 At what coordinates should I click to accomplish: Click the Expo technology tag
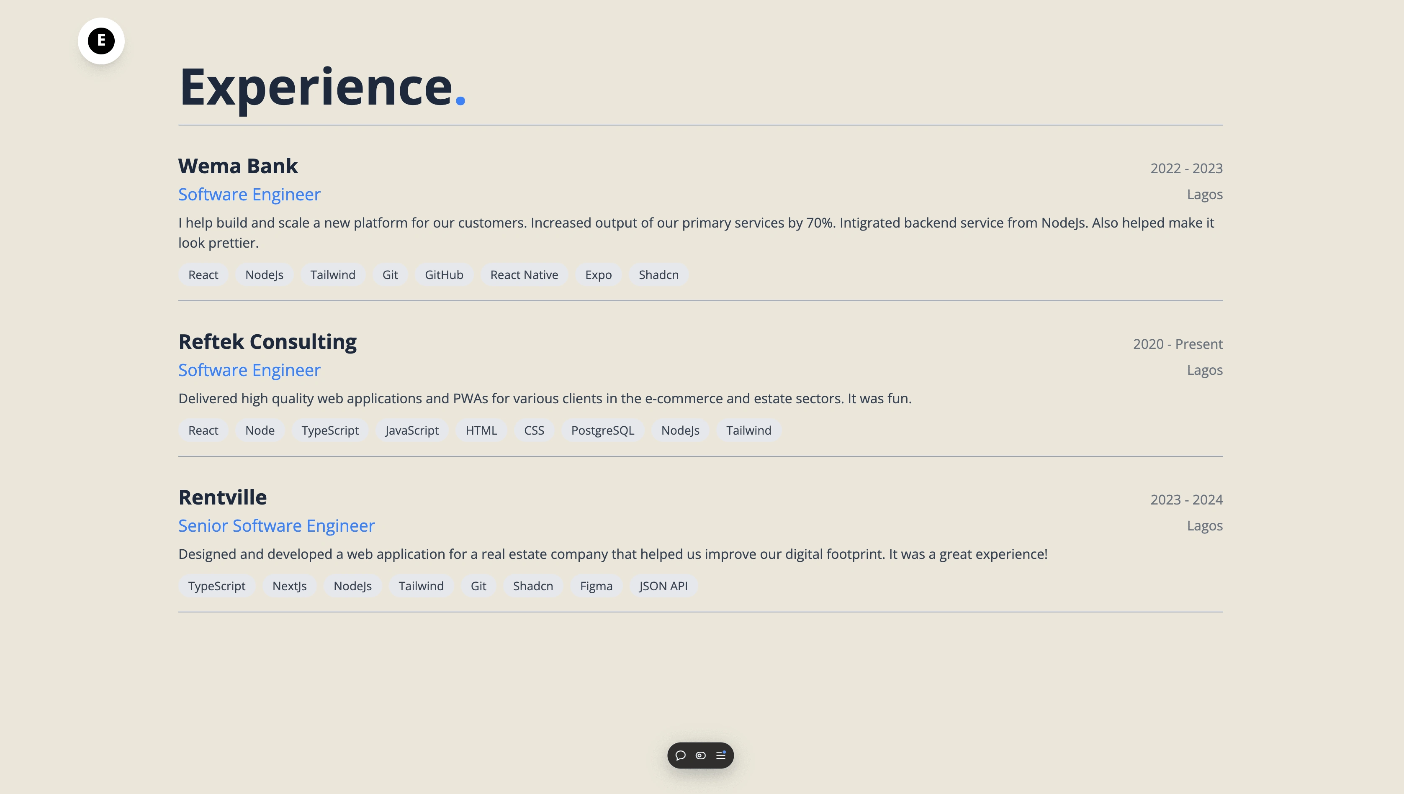(x=598, y=275)
